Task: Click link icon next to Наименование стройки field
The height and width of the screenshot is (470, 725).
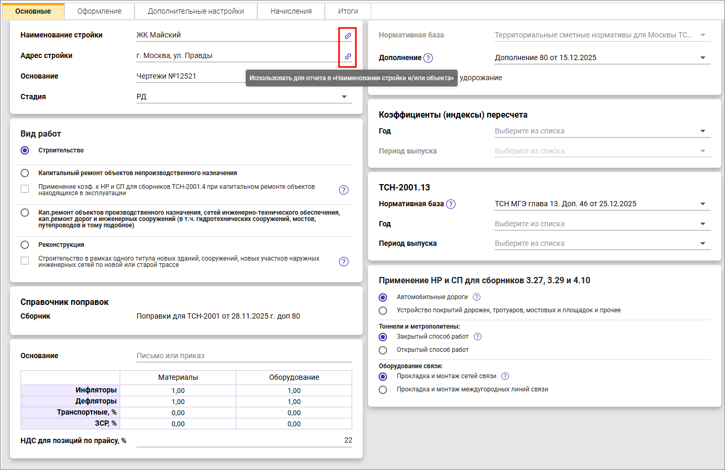Action: click(x=348, y=36)
